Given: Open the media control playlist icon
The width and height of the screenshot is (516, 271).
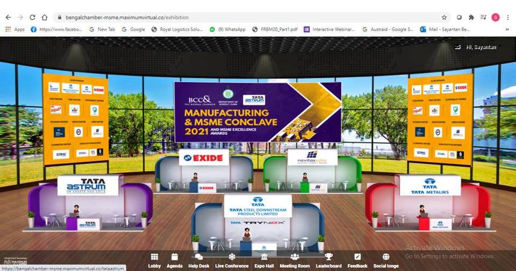Looking at the screenshot, I should click(483, 17).
